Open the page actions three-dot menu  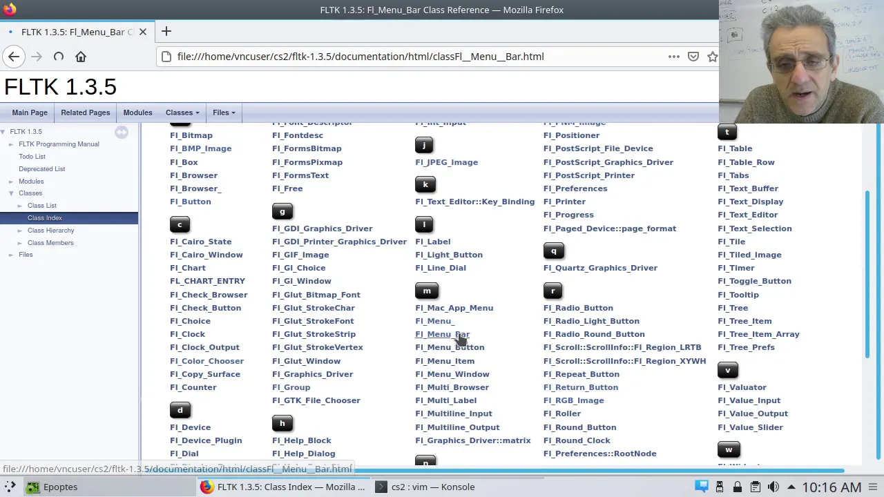point(673,57)
